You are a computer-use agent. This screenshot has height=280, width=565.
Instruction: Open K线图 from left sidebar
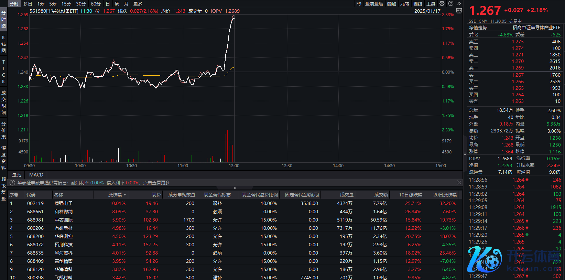point(3,44)
